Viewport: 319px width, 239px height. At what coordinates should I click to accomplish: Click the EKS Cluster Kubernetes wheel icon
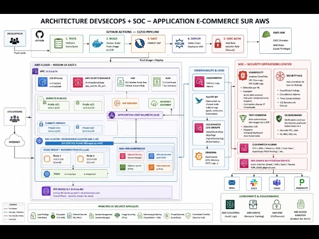click(39, 140)
